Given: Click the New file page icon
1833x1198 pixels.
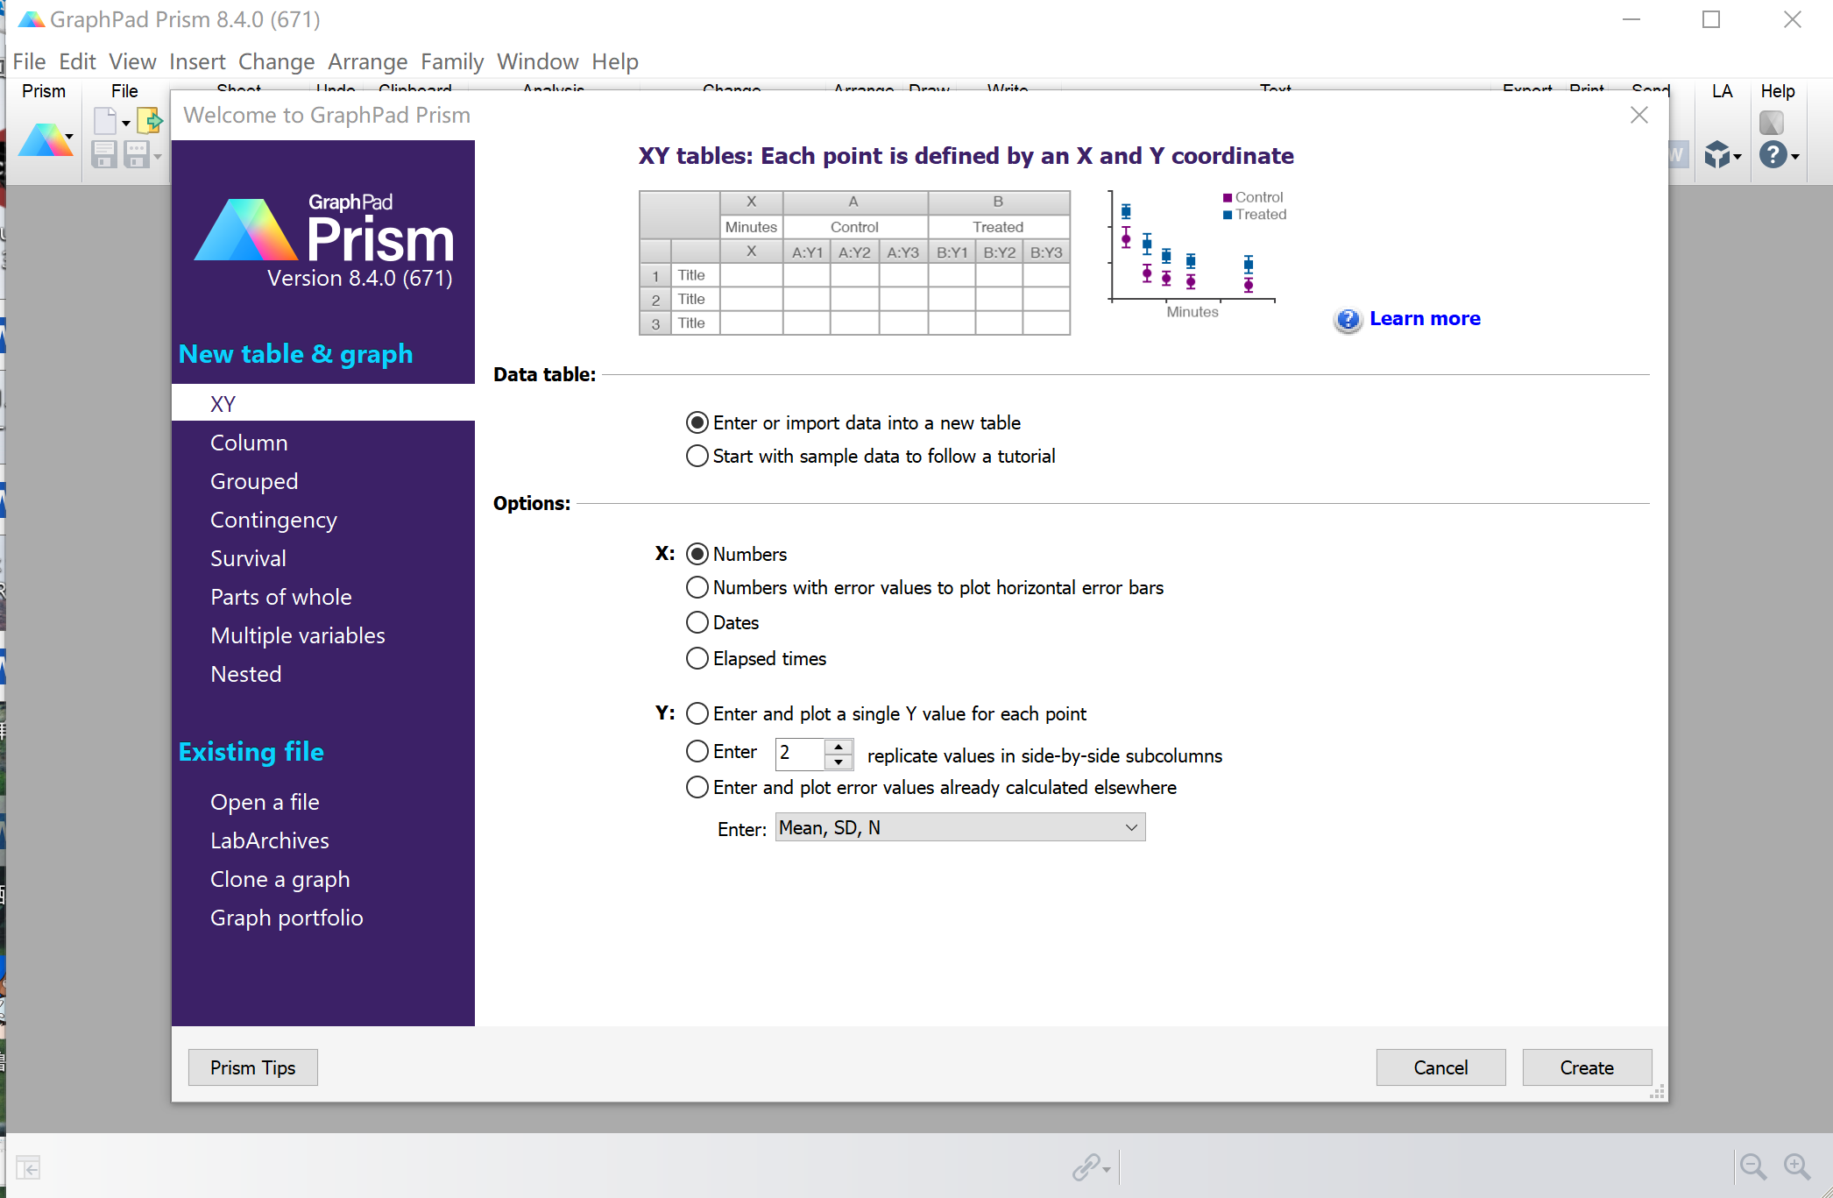Looking at the screenshot, I should coord(105,122).
